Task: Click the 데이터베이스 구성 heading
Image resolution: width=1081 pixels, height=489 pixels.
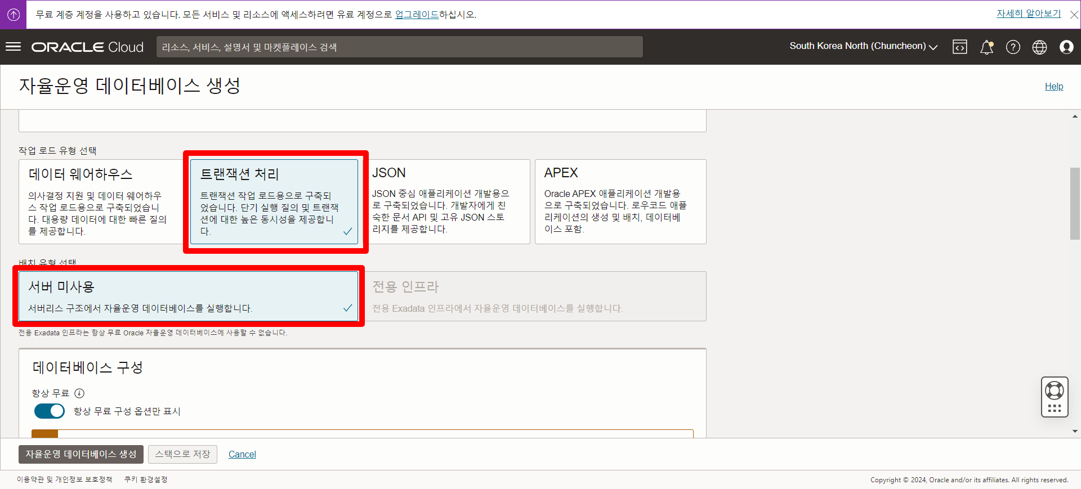Action: (x=88, y=367)
